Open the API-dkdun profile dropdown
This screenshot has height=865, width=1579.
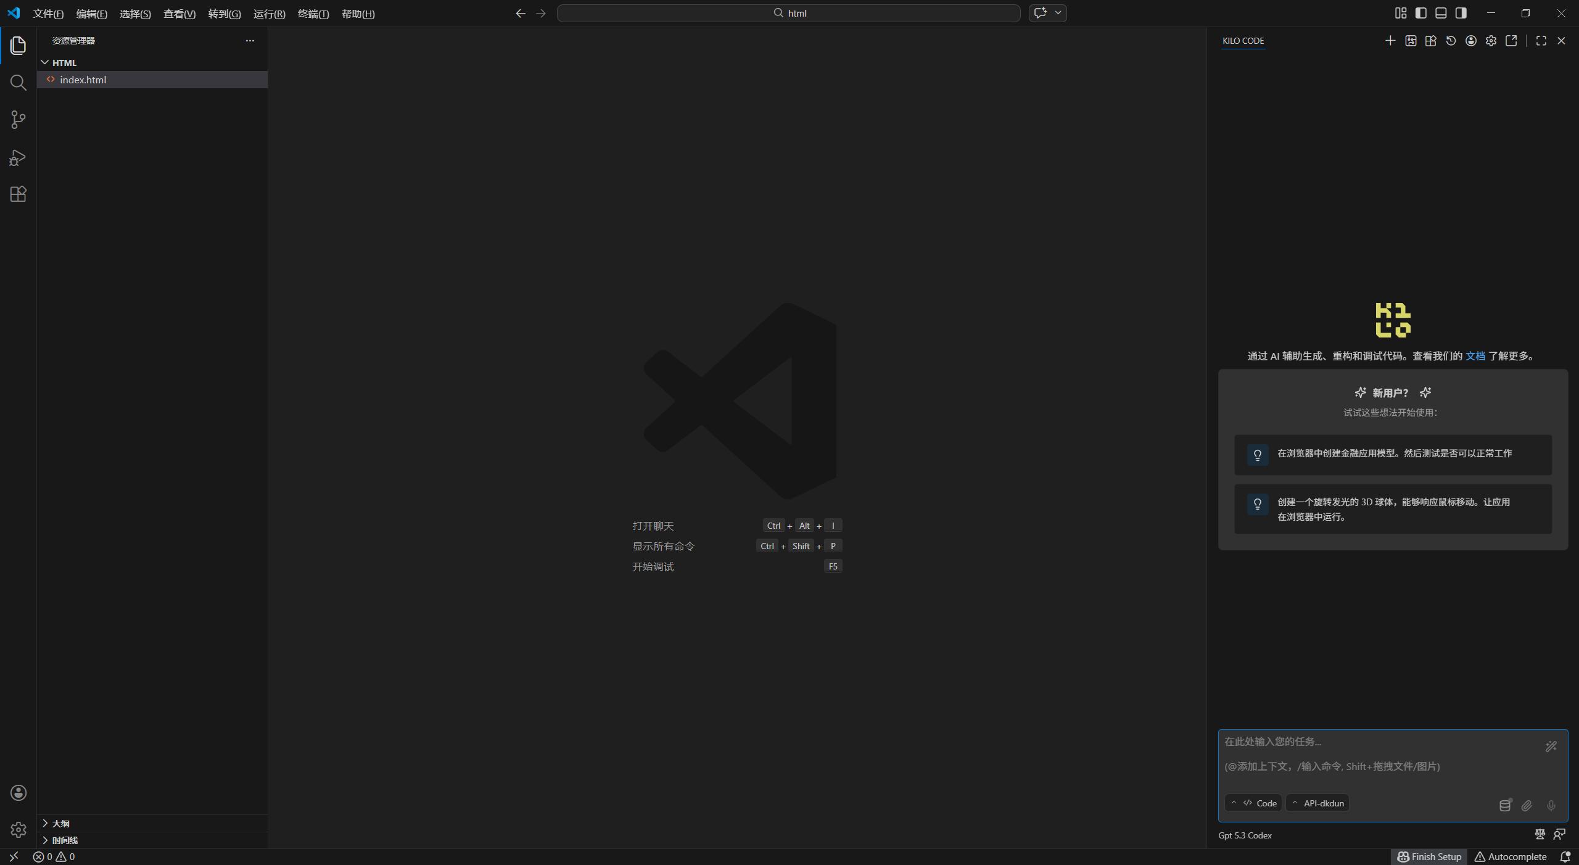[1317, 803]
